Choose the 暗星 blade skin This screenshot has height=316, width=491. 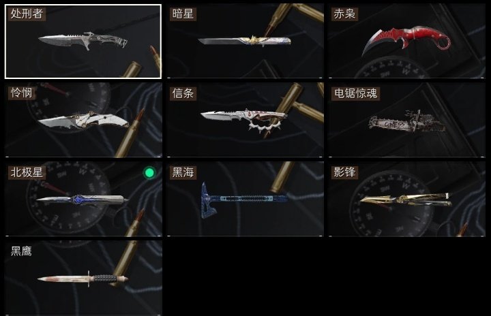coord(245,42)
